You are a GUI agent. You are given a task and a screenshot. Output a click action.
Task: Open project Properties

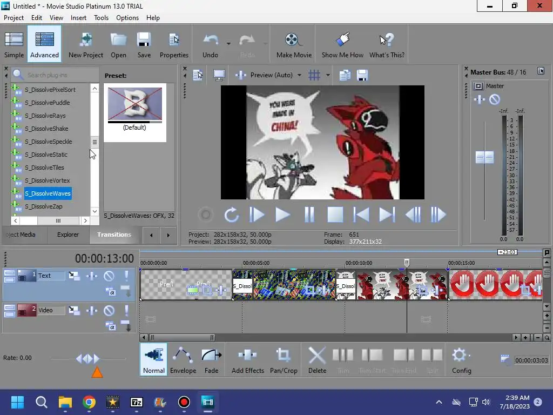coord(174,44)
